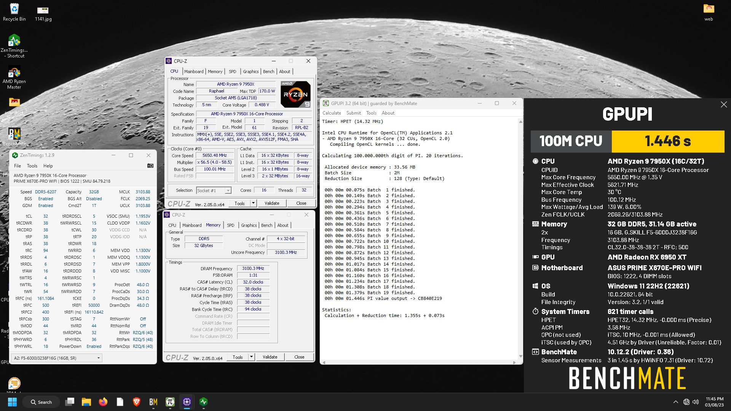Screen dimensions: 731x411
Task: Click Tools button in top CPU-Z
Action: coord(239,203)
